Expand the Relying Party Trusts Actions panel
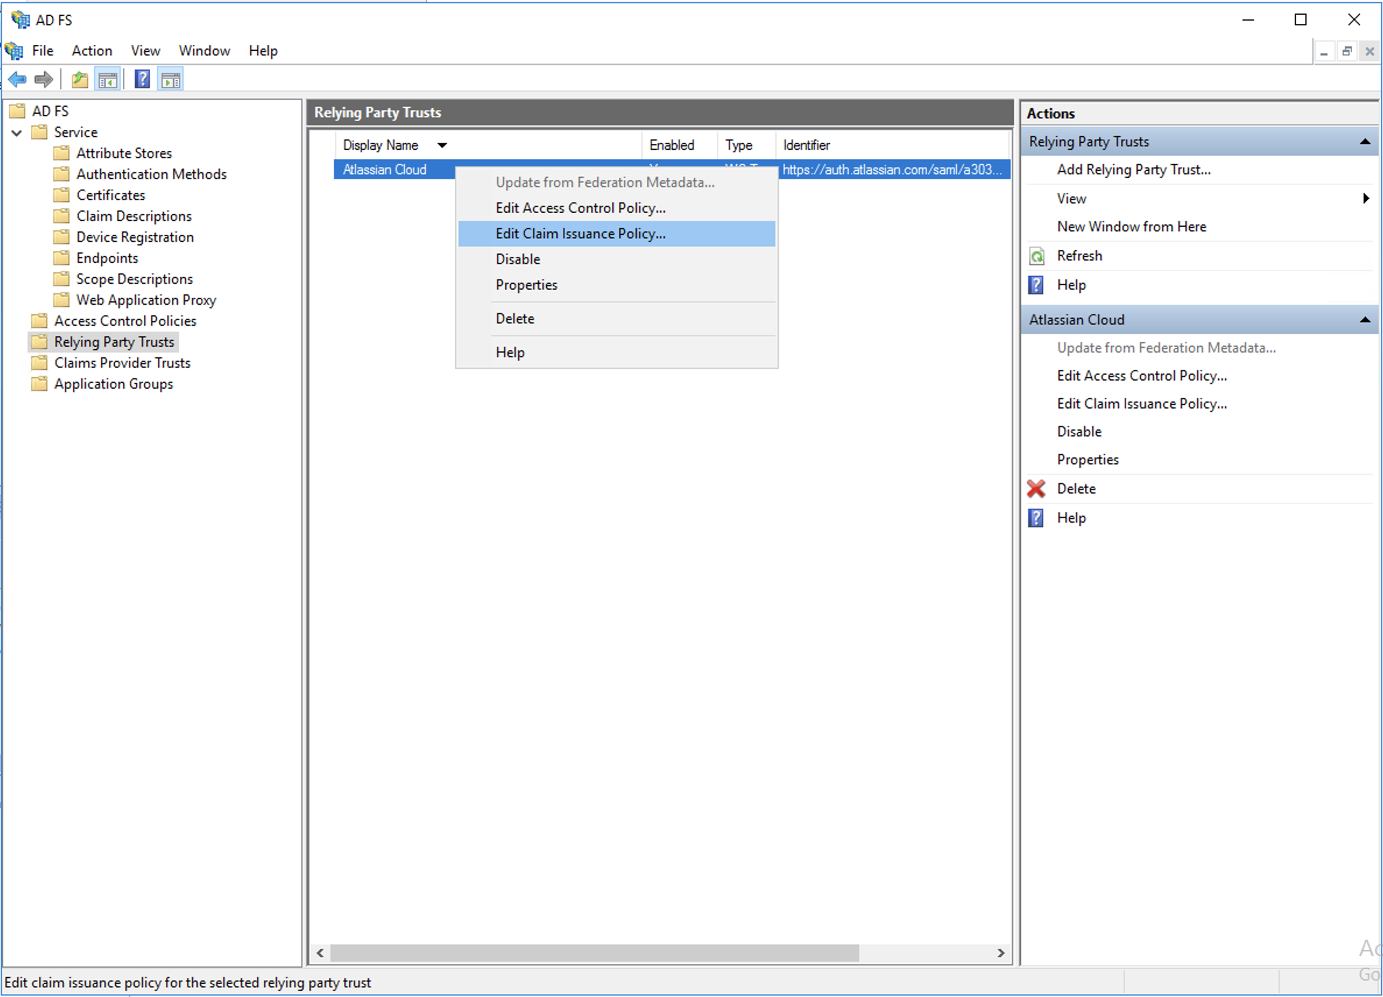The width and height of the screenshot is (1383, 997). (x=1365, y=141)
